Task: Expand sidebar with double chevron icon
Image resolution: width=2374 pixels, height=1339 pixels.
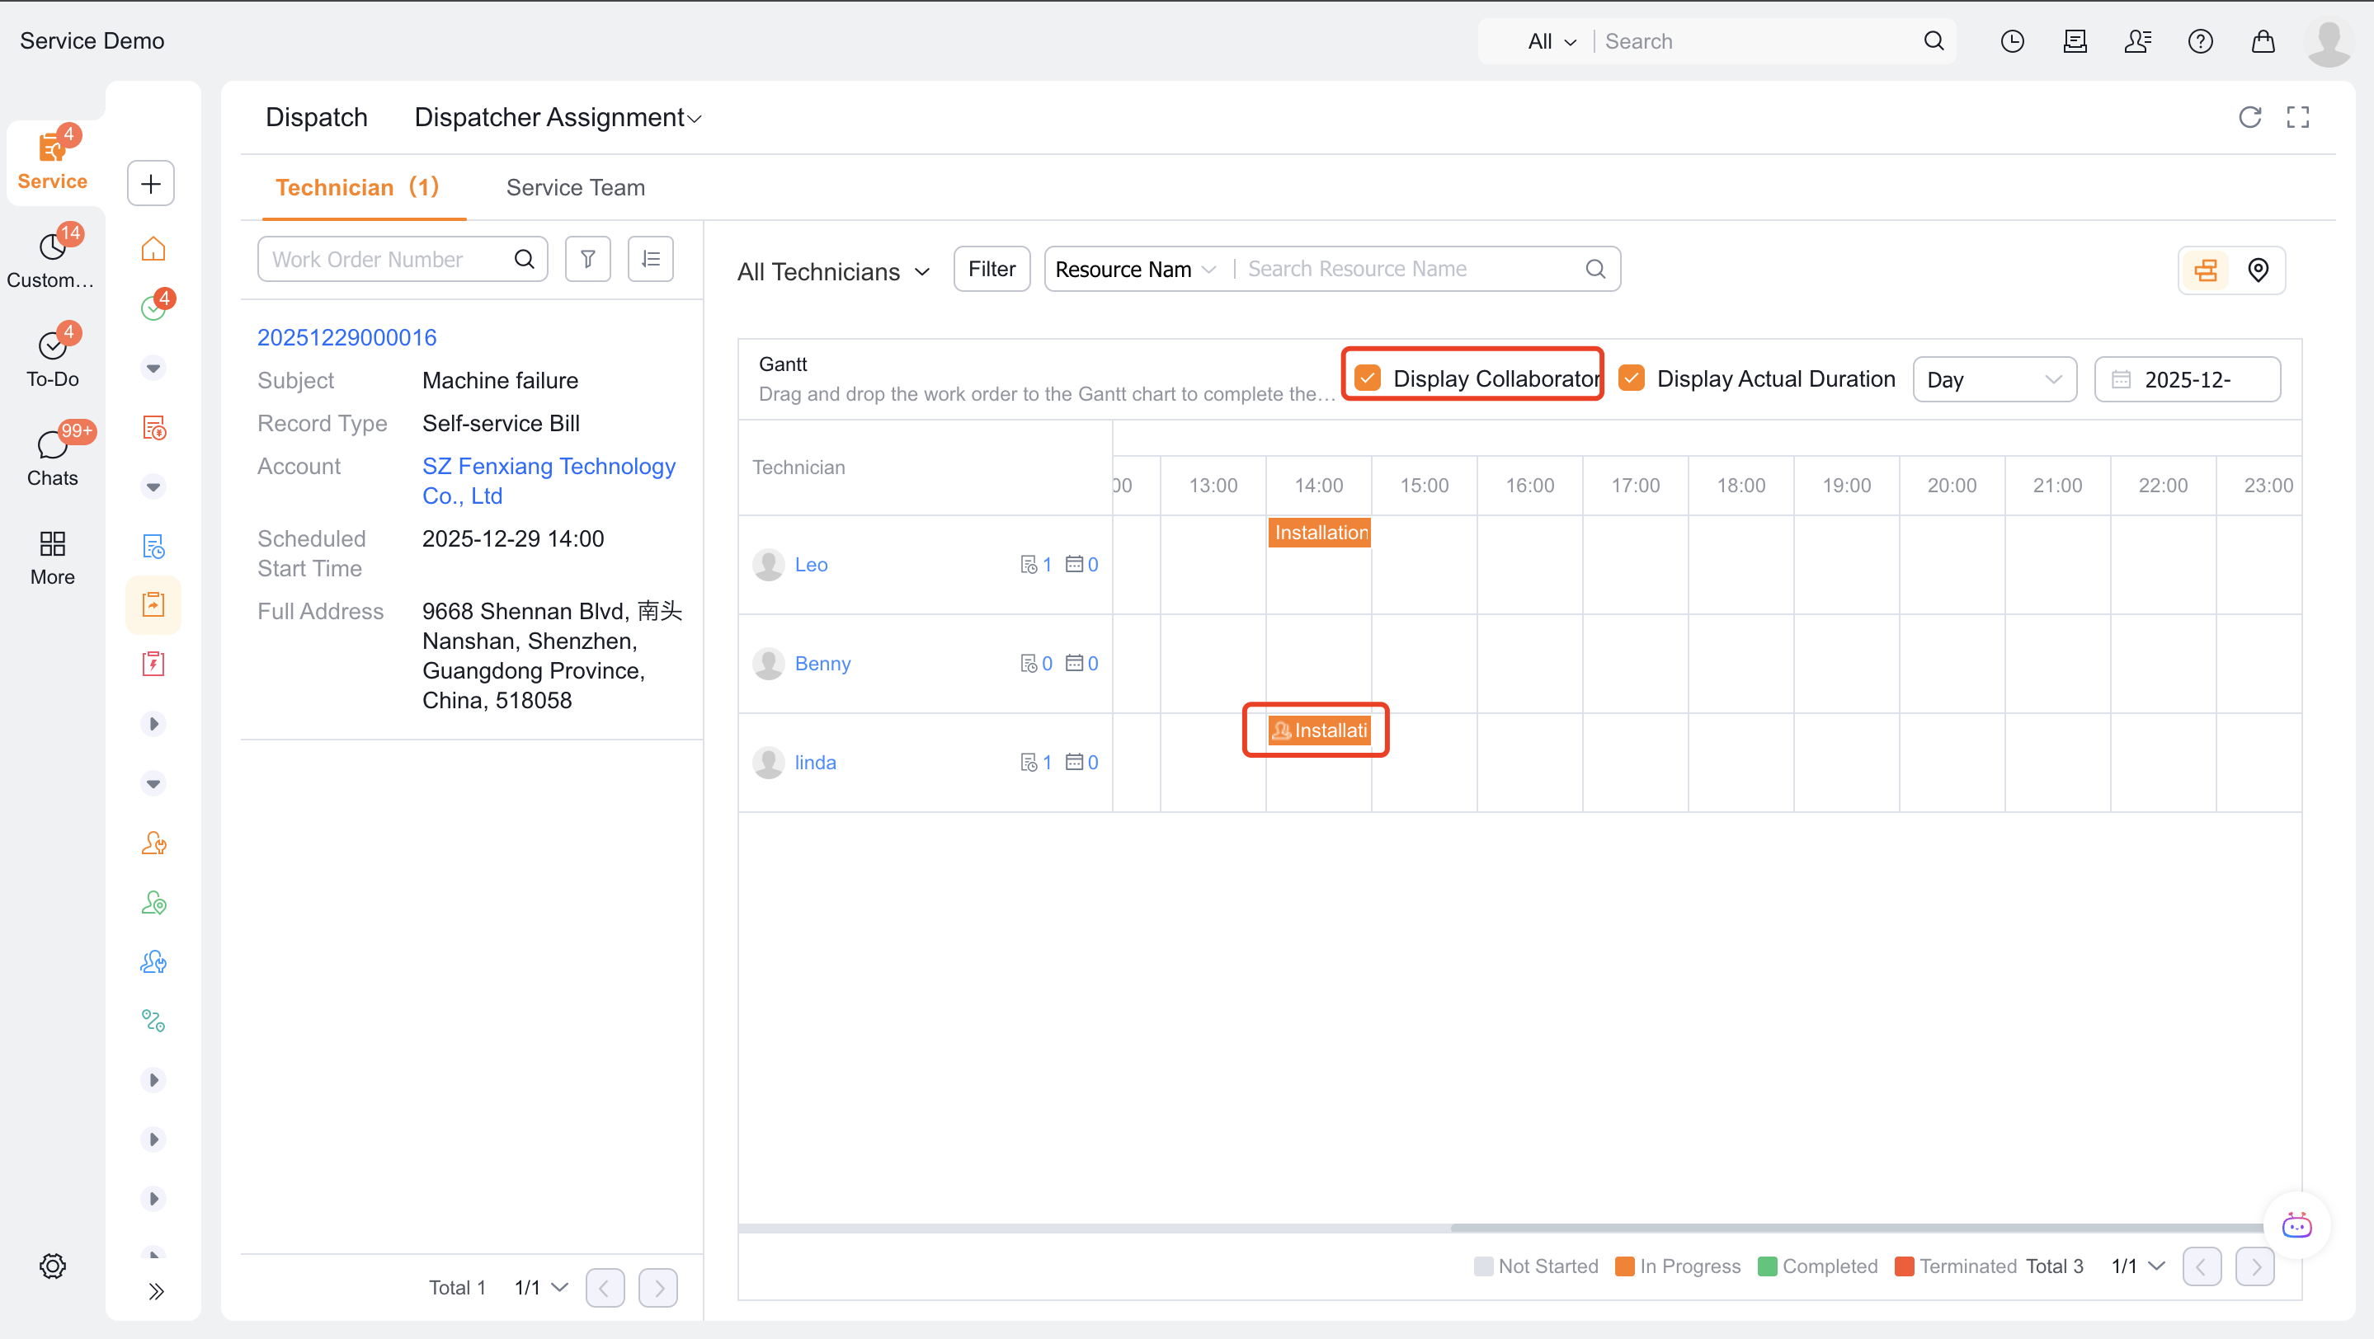Action: click(155, 1290)
